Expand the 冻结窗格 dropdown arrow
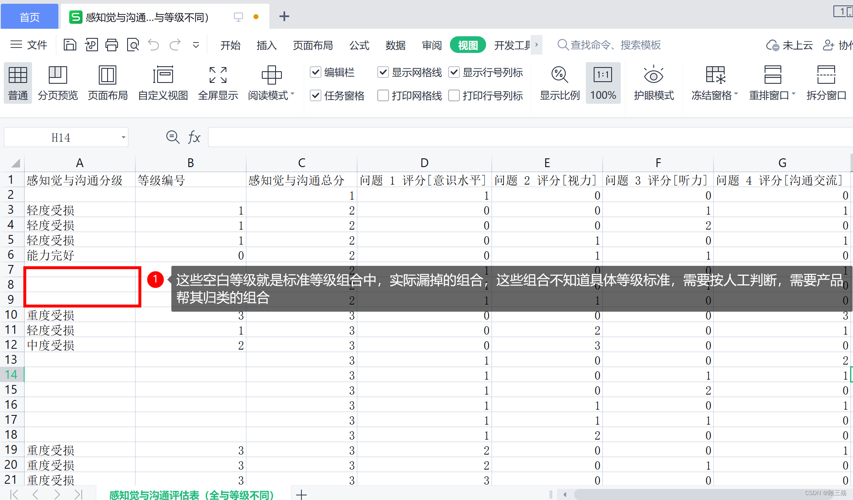This screenshot has width=853, height=500. coord(736,94)
